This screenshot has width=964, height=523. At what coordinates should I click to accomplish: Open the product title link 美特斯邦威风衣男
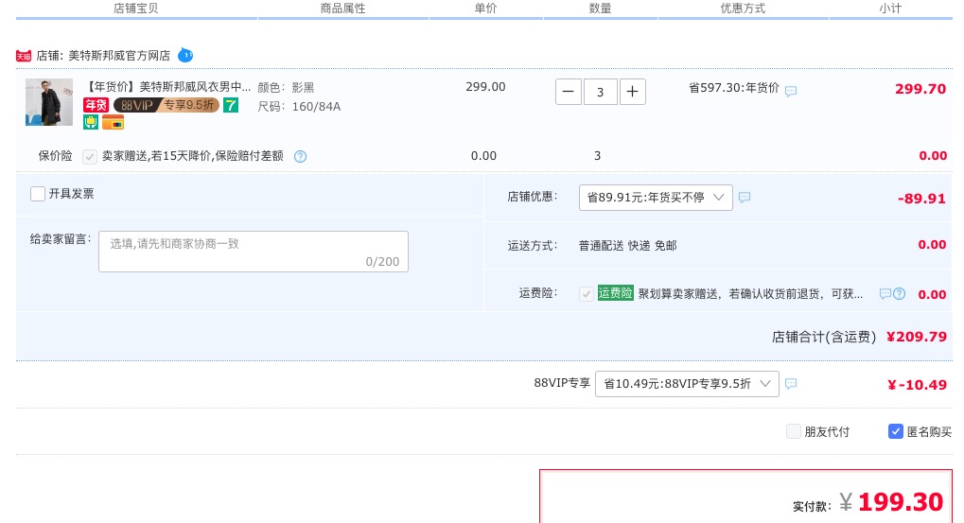coord(167,87)
